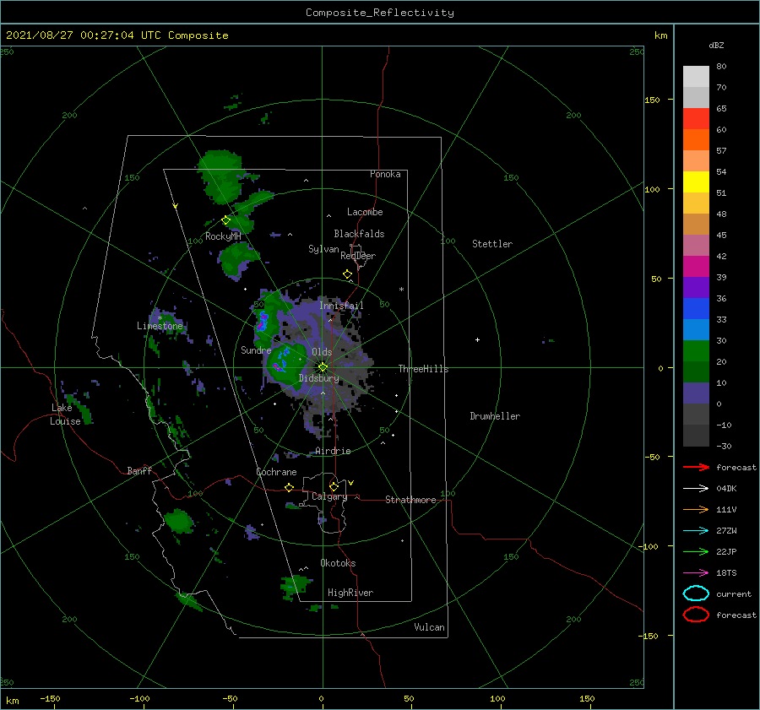The width and height of the screenshot is (760, 710).
Task: Click the Sylvan label
Action: click(323, 249)
